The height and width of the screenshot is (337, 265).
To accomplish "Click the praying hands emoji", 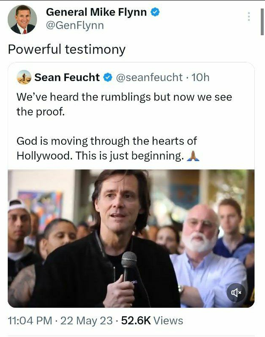I will (193, 156).
